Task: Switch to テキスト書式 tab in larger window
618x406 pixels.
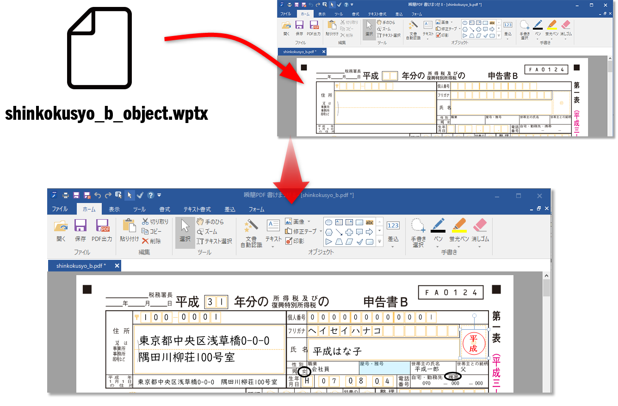Action: 197,209
